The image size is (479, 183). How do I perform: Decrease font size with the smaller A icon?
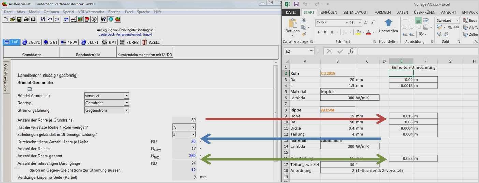tap(373, 23)
